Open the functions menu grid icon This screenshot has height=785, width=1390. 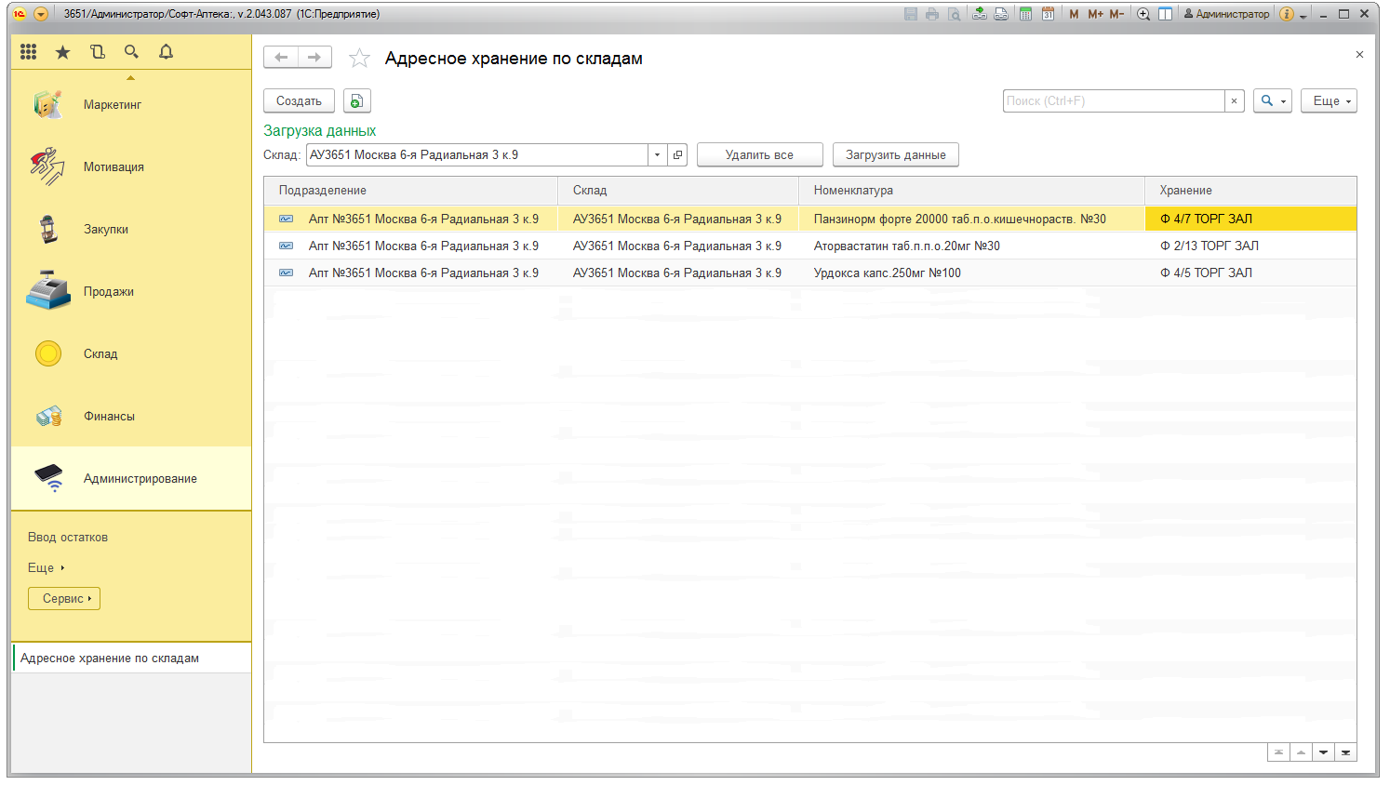click(29, 52)
